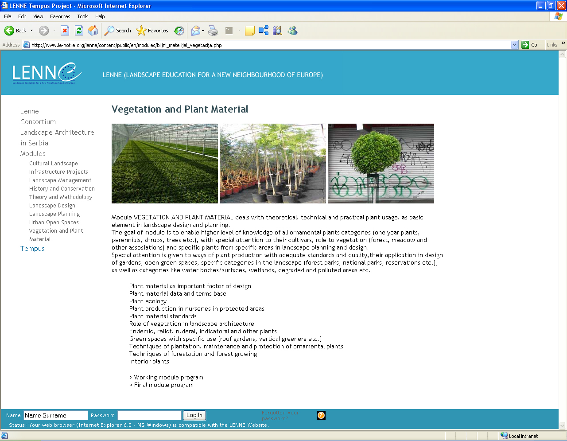The height and width of the screenshot is (441, 567).
Task: Open the Search magnifier toolbar button
Action: 118,31
